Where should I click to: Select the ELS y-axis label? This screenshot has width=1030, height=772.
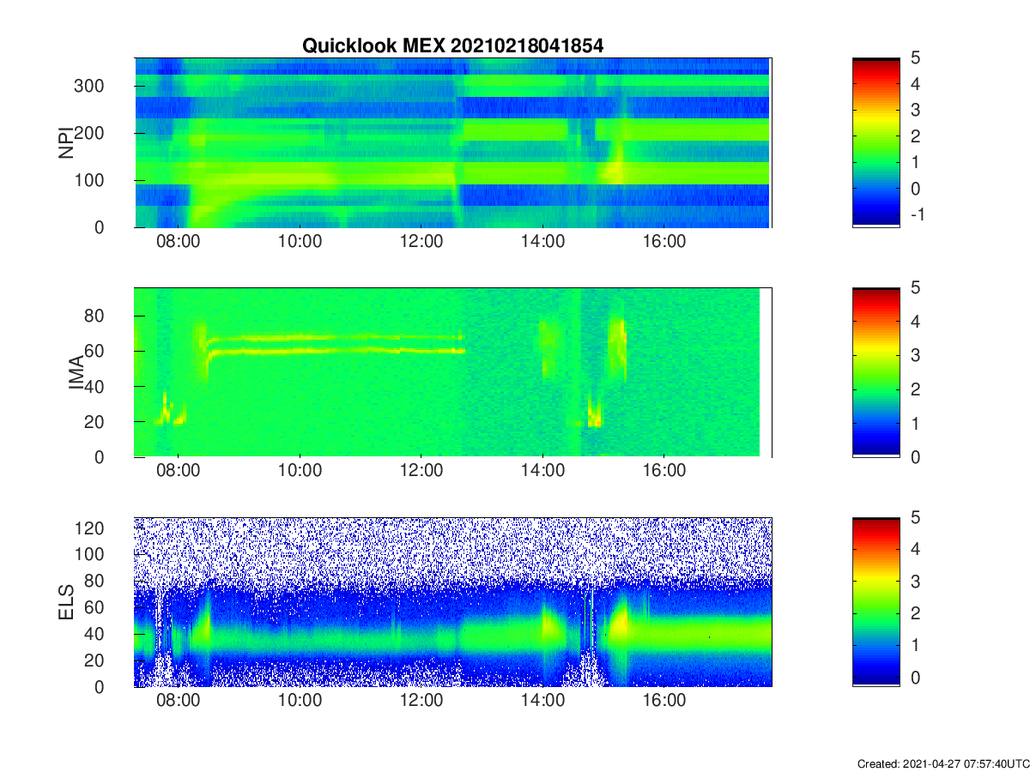[65, 602]
